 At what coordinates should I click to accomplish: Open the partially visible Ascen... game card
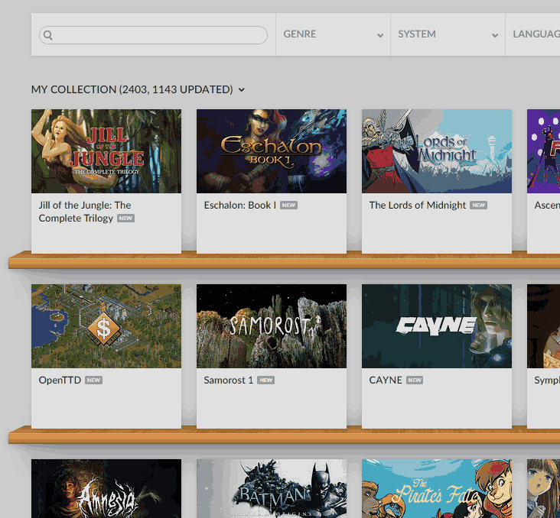tap(544, 181)
